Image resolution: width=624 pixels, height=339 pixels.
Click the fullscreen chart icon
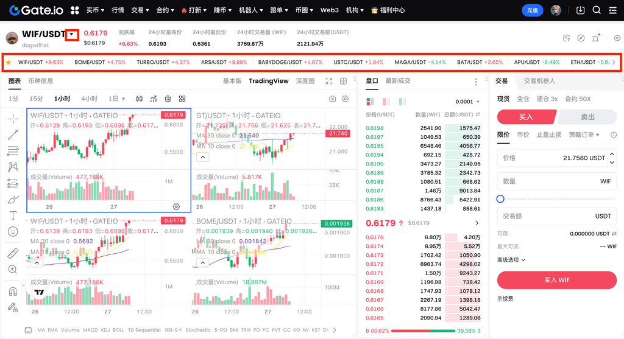pyautogui.click(x=329, y=81)
